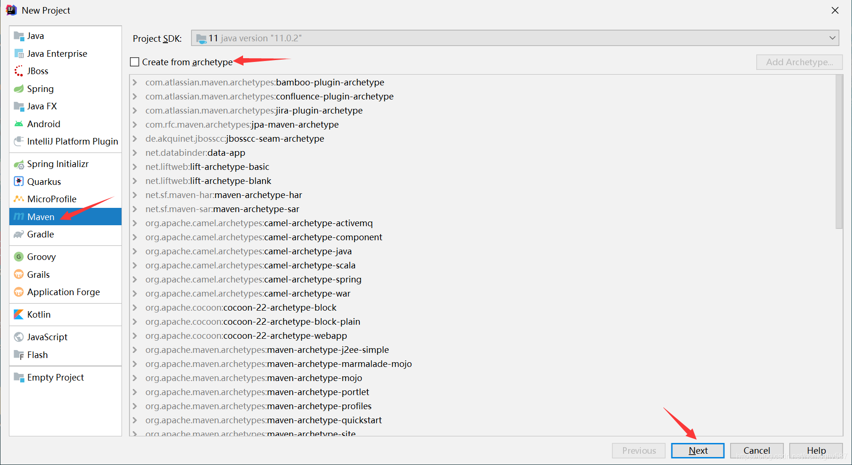The height and width of the screenshot is (465, 852).
Task: Select the MicroProfile icon
Action: click(x=19, y=199)
